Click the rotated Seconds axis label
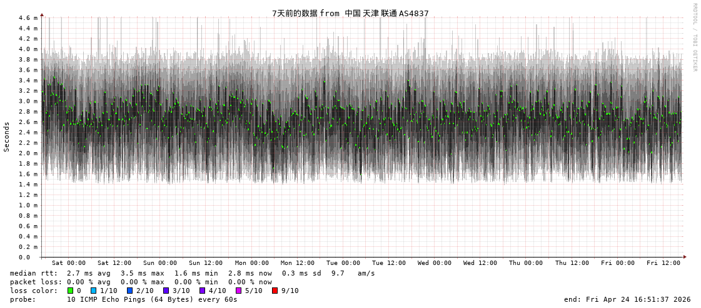 [7, 137]
